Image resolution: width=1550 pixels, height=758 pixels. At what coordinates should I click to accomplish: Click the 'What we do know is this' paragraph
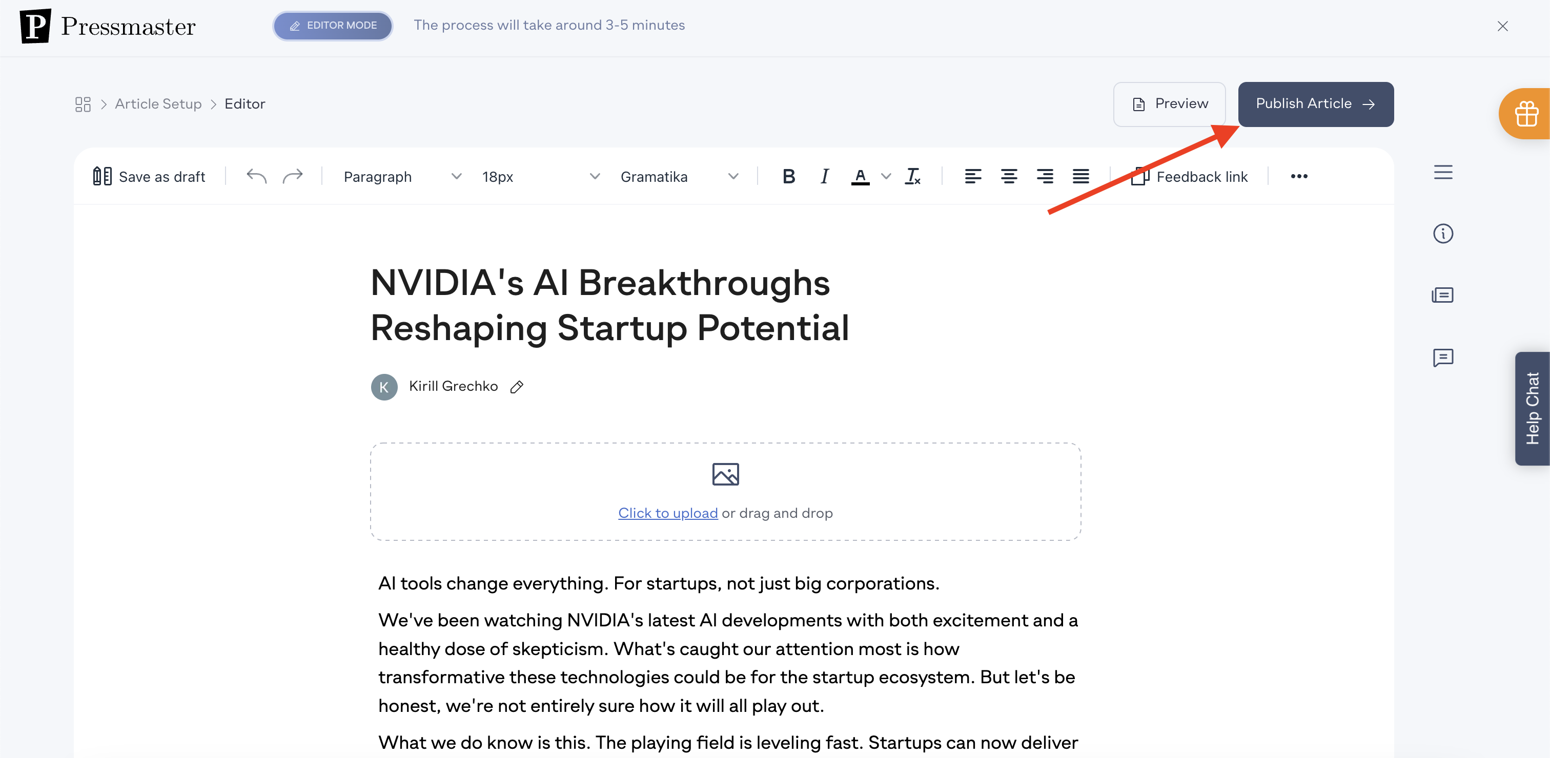coord(728,743)
